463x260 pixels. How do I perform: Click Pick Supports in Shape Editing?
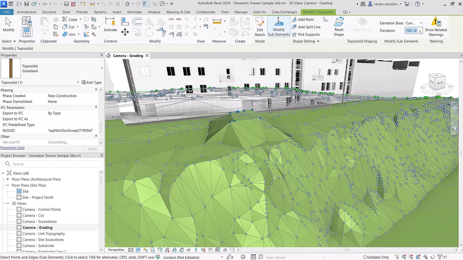308,34
